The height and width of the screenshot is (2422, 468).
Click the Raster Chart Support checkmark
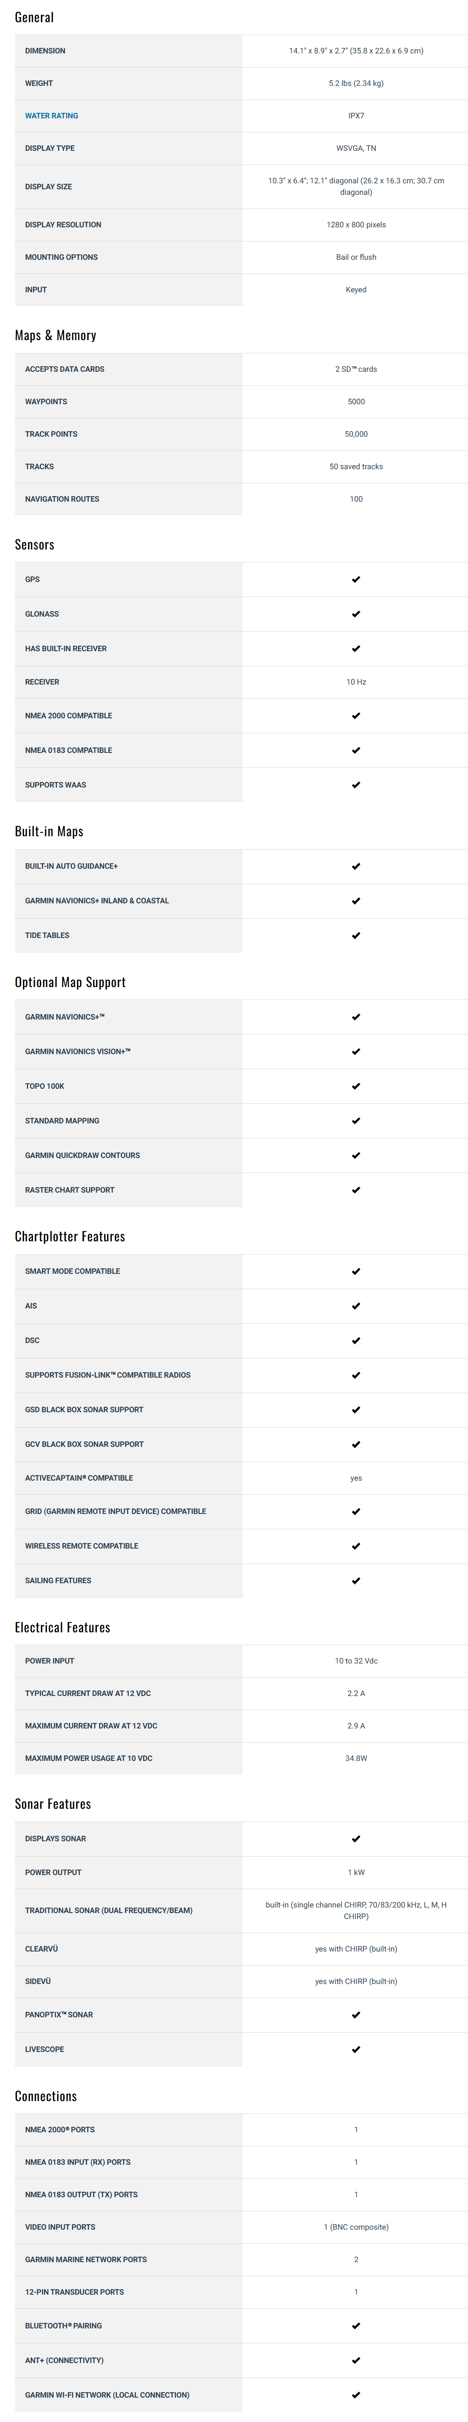(x=355, y=1190)
